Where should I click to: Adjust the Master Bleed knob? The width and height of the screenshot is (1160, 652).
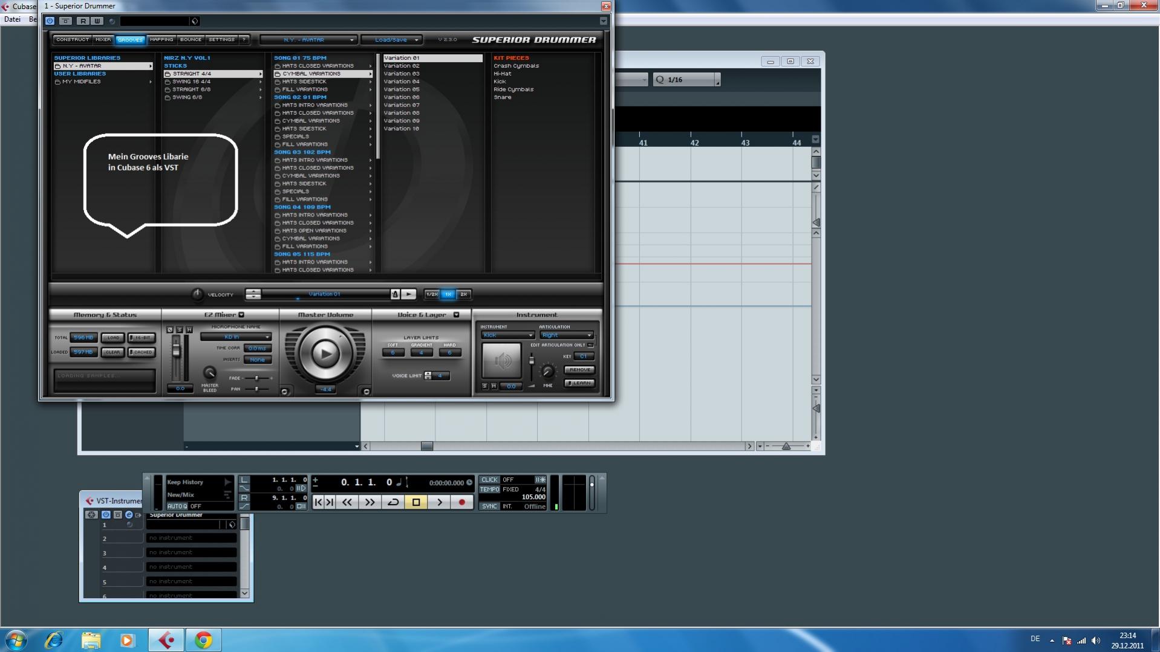(209, 373)
